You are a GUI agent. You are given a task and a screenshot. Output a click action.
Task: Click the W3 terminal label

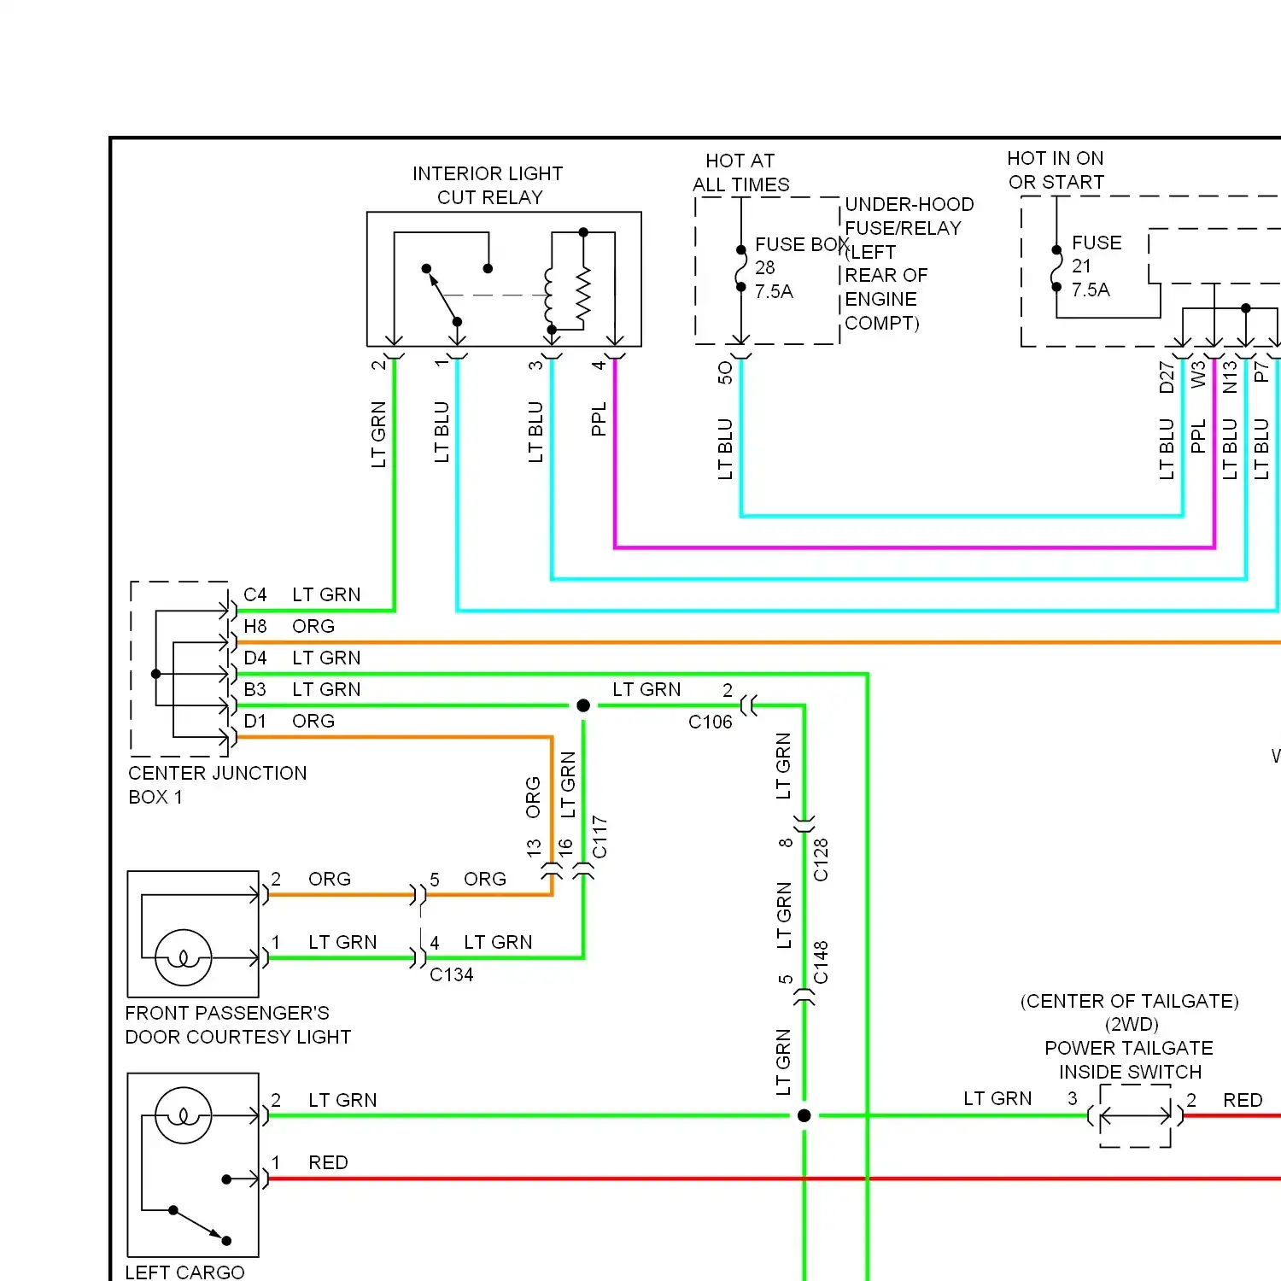[1198, 374]
